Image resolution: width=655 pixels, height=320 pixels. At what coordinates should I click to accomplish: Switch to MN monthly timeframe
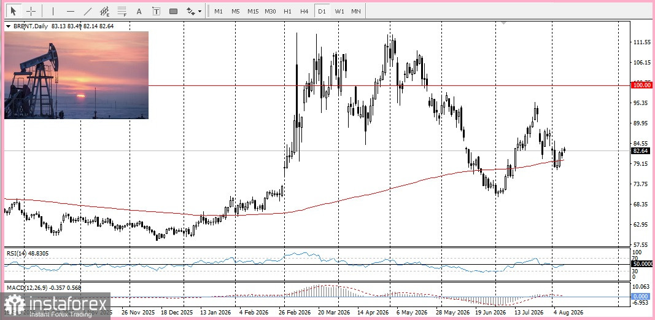tap(356, 11)
